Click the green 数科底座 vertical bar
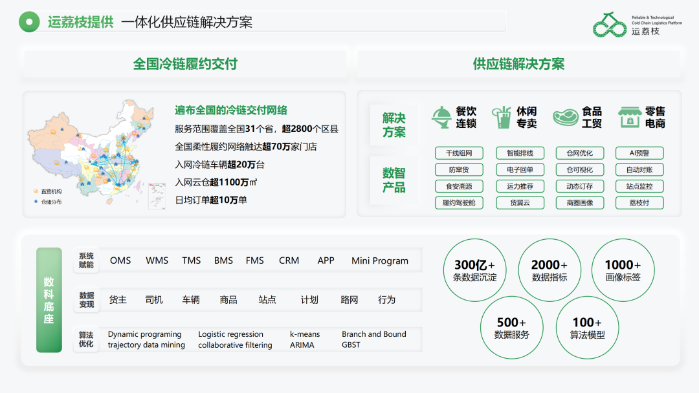 point(49,300)
